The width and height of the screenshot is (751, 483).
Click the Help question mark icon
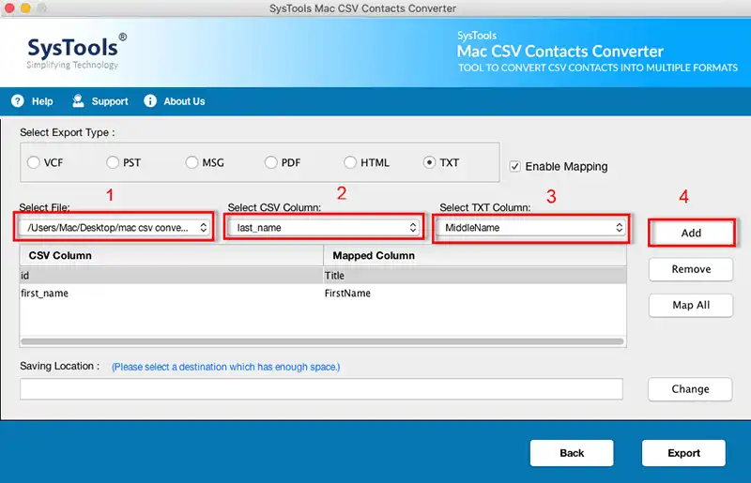[x=18, y=101]
